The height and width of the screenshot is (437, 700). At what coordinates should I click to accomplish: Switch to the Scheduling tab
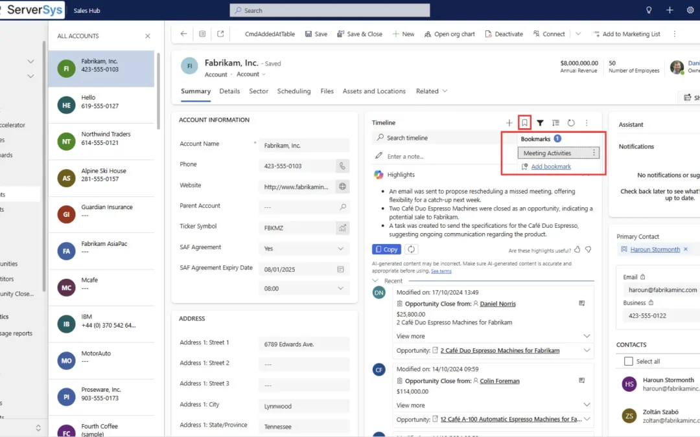pyautogui.click(x=294, y=91)
